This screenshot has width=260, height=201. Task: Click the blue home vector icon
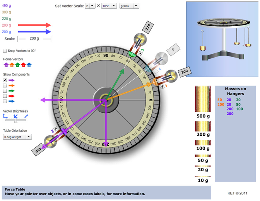[29, 65]
